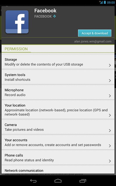This screenshot has height=186, width=116.
Task: Tap the 09:00 clock in status bar
Action: point(111,3)
